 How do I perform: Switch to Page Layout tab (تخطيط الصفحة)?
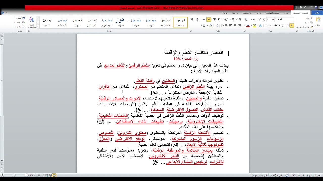(273, 13)
